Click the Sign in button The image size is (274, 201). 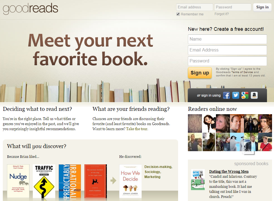[262, 7]
